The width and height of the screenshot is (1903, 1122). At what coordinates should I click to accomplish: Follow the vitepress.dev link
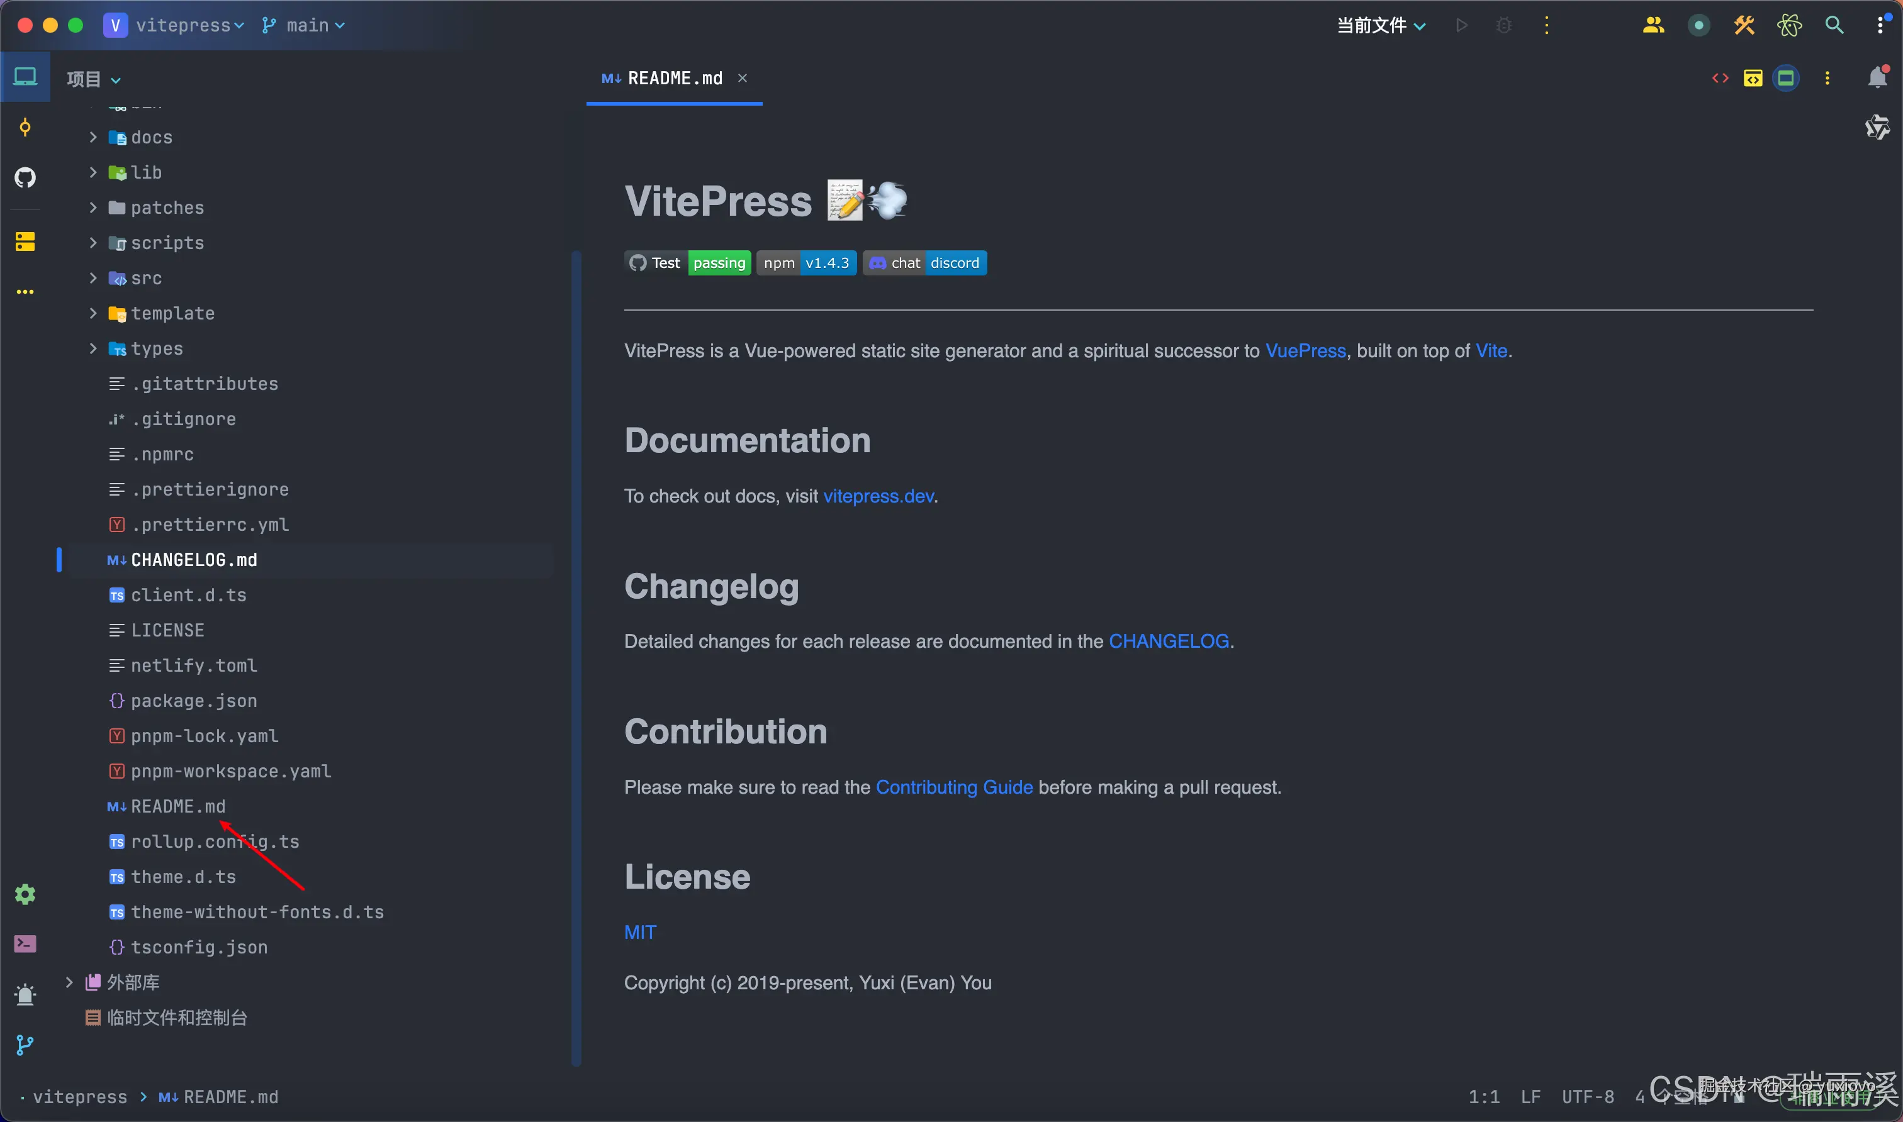click(878, 496)
